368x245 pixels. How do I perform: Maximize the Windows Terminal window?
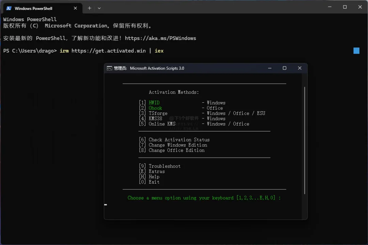(345, 7)
